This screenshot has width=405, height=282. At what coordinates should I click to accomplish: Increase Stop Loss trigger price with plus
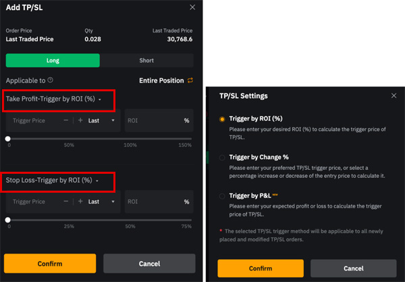pyautogui.click(x=80, y=202)
